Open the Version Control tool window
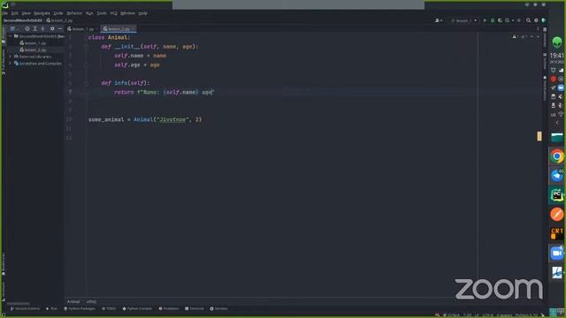 coord(25,308)
